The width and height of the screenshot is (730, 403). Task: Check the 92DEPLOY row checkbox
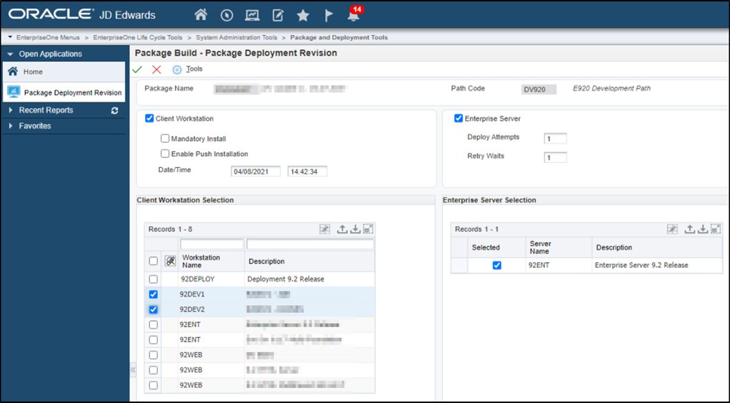pyautogui.click(x=153, y=279)
